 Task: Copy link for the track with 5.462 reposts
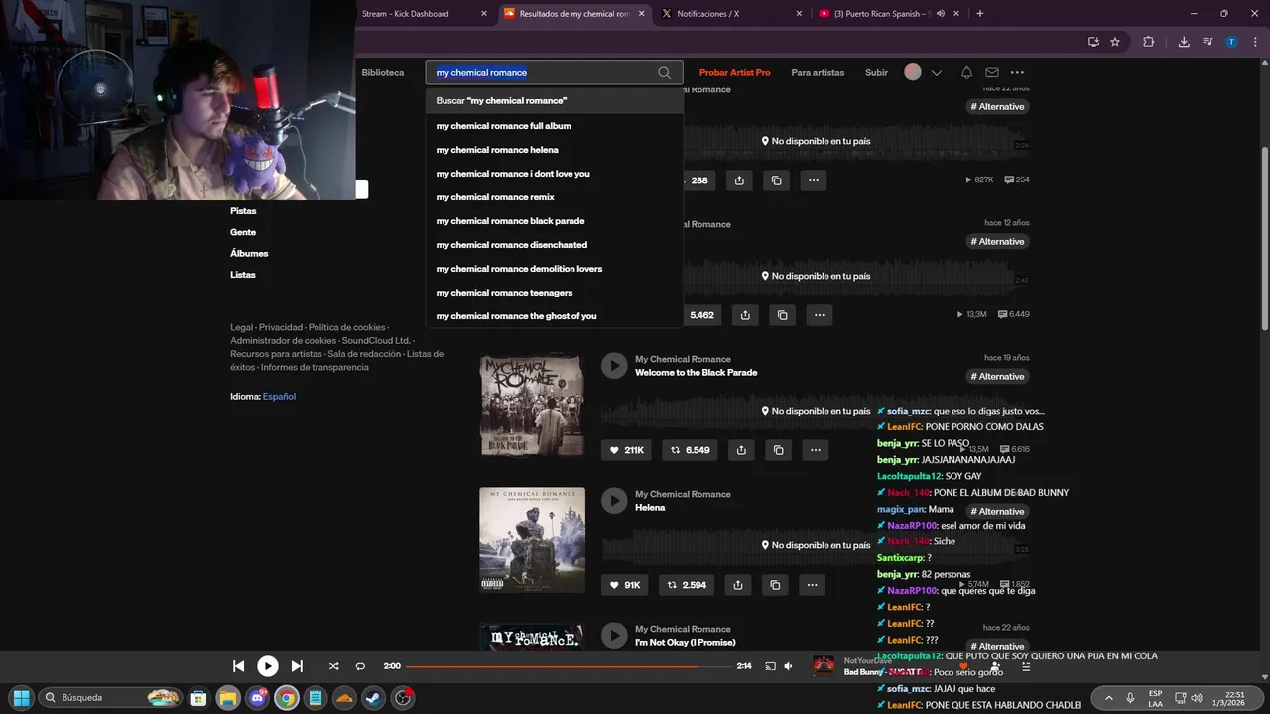(x=782, y=315)
